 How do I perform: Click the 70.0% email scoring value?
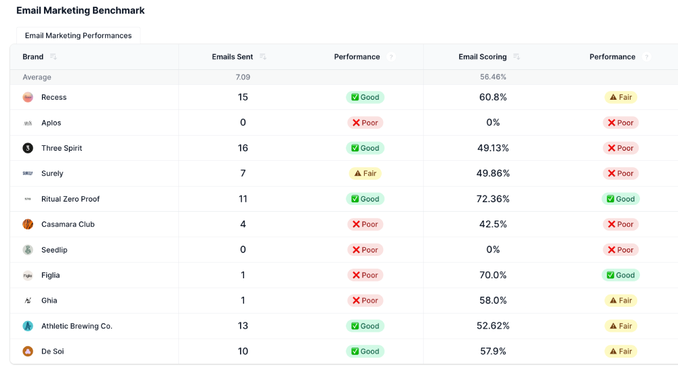493,276
